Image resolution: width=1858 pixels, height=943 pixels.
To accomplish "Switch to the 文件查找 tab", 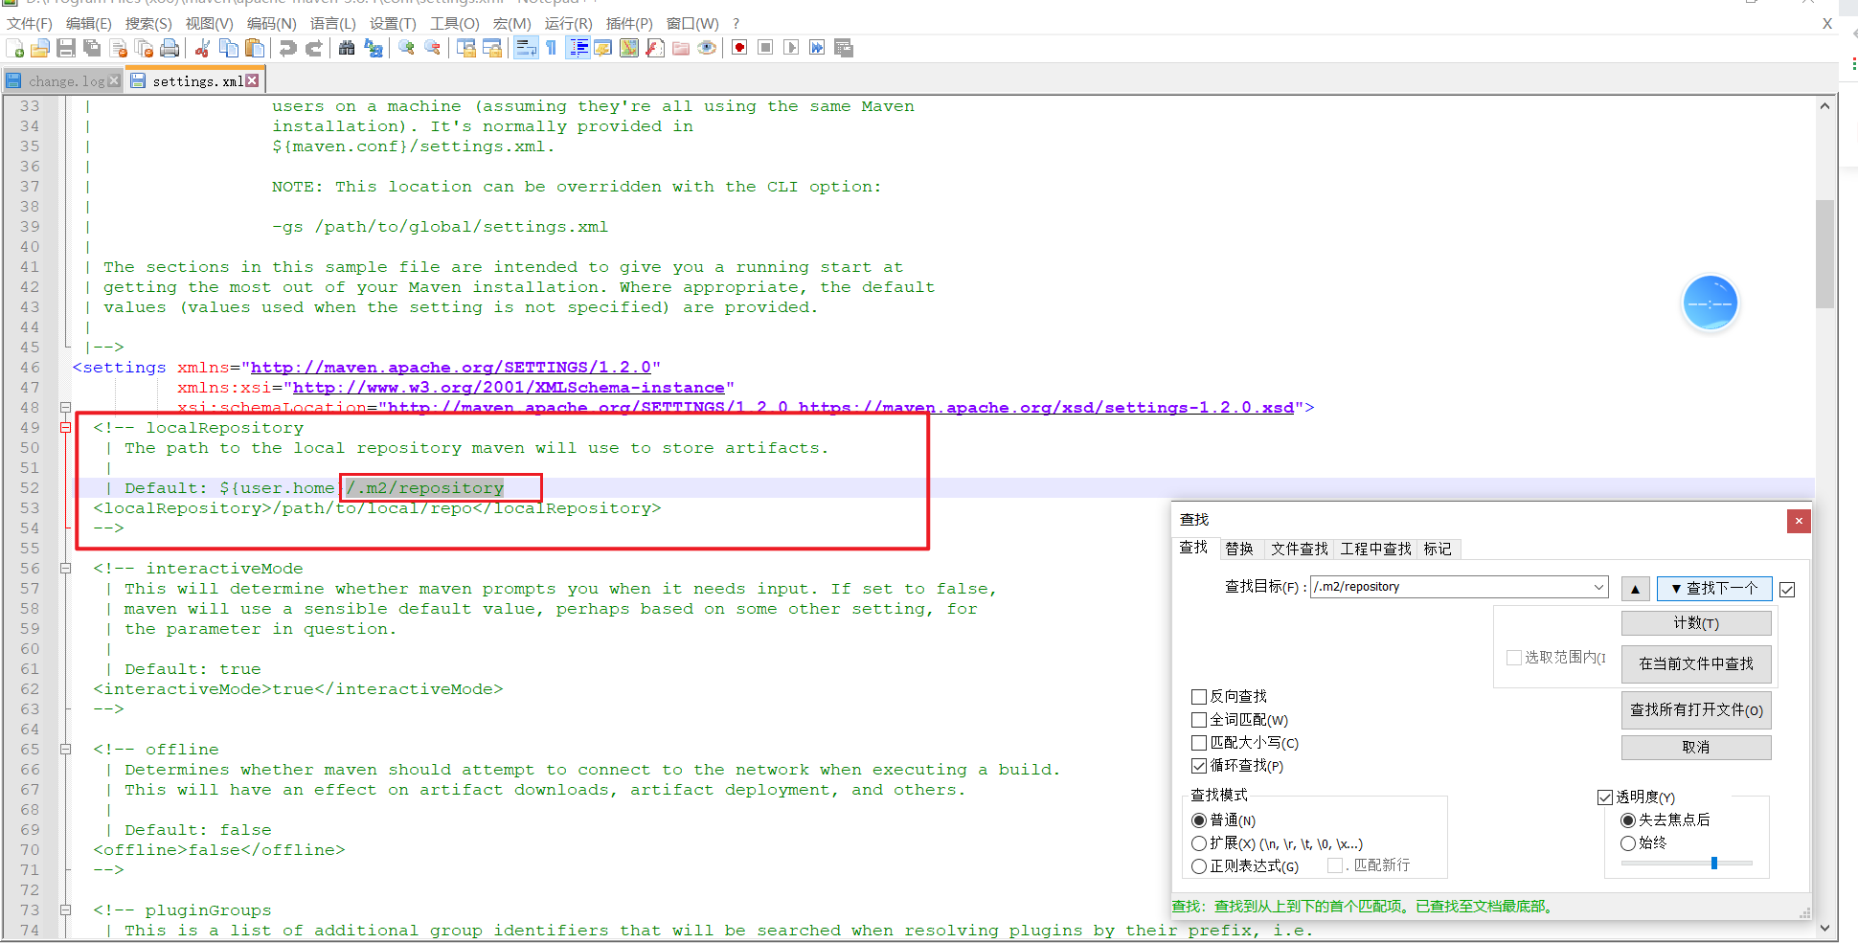I will coord(1300,550).
